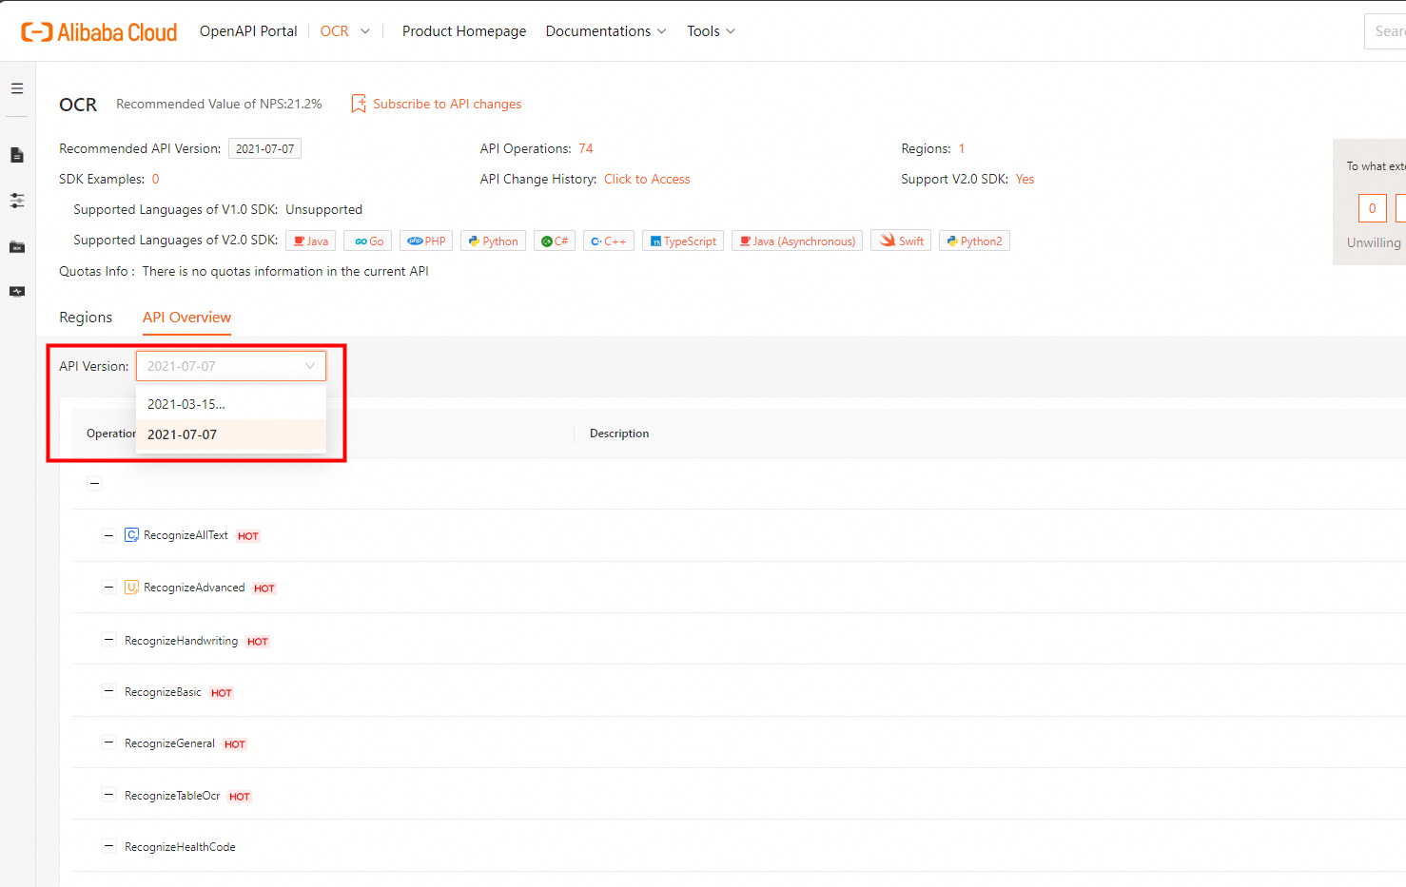Focus the Search input field
The width and height of the screenshot is (1406, 887).
click(1385, 31)
